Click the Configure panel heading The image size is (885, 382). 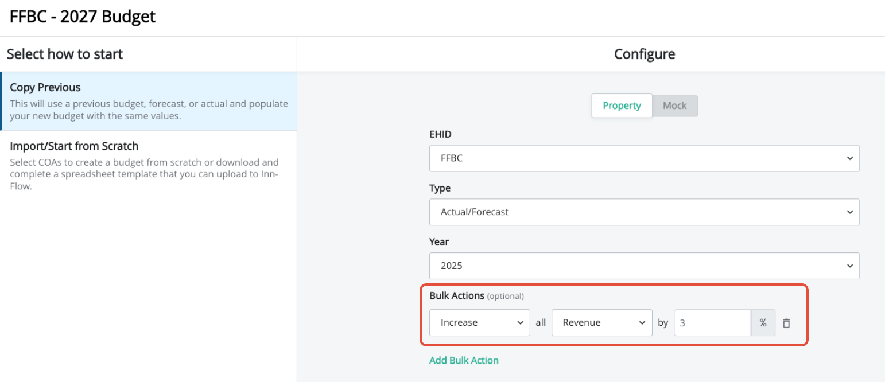tap(644, 54)
